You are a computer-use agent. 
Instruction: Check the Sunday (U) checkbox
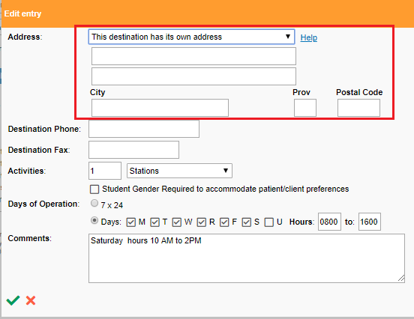pyautogui.click(x=268, y=222)
